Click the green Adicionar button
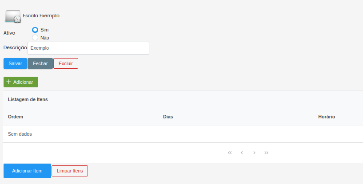The image size is (363, 184). click(x=21, y=82)
